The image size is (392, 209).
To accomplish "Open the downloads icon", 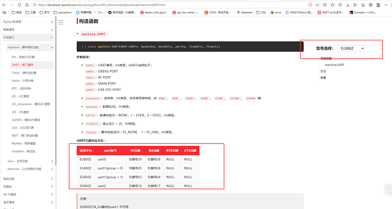I will 348,5.
